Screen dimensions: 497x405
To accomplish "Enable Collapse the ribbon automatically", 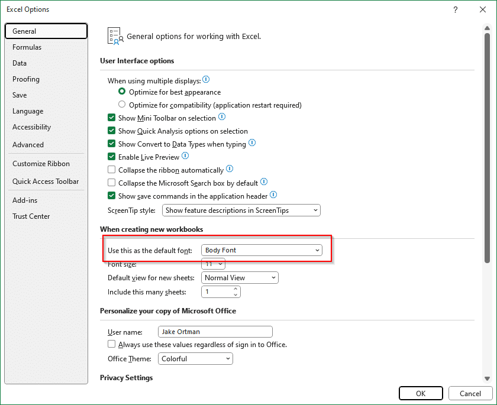I will coord(112,170).
